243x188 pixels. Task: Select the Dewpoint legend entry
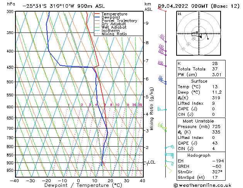click(x=110, y=17)
